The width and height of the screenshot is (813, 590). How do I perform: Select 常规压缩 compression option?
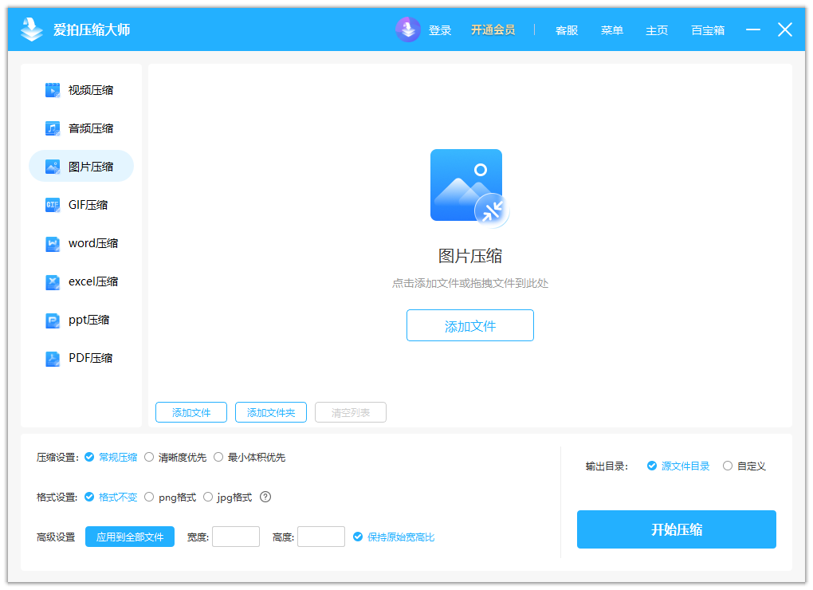(111, 457)
